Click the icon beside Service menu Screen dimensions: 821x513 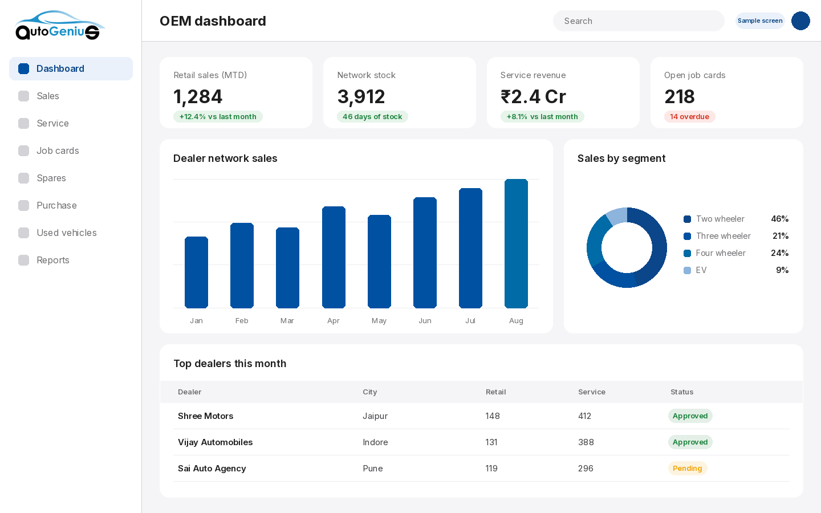[24, 124]
